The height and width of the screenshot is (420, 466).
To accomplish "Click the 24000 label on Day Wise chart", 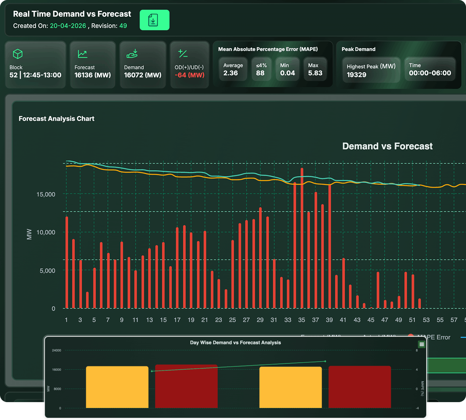I will coord(57,350).
